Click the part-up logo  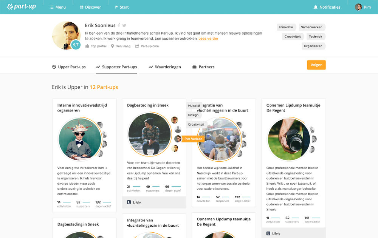coord(21,7)
